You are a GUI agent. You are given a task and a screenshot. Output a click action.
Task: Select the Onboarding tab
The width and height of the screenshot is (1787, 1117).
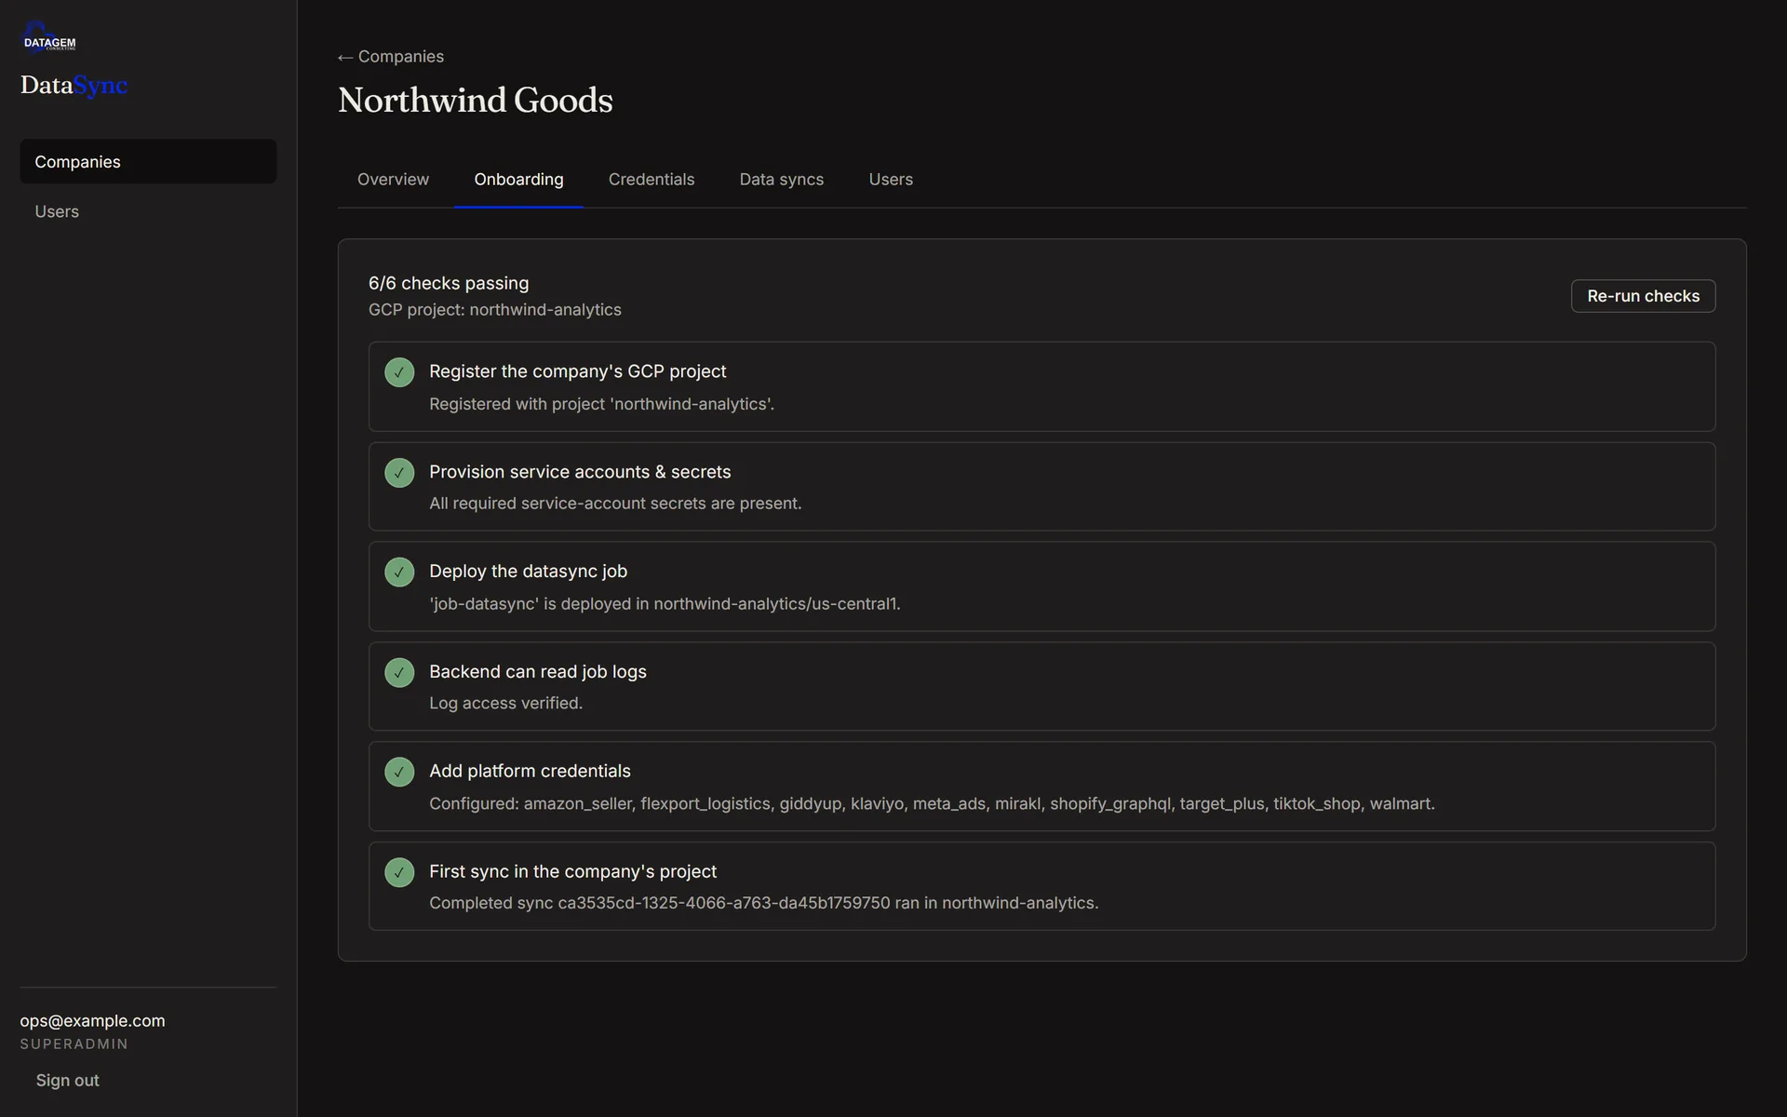click(x=518, y=180)
